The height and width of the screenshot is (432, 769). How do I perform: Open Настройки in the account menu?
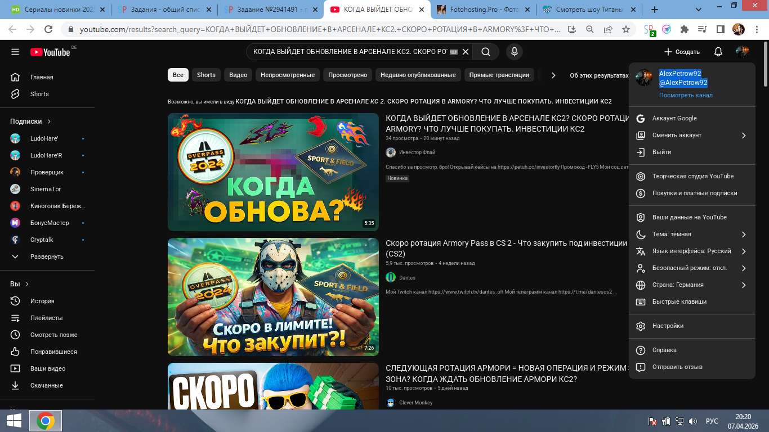692,326
